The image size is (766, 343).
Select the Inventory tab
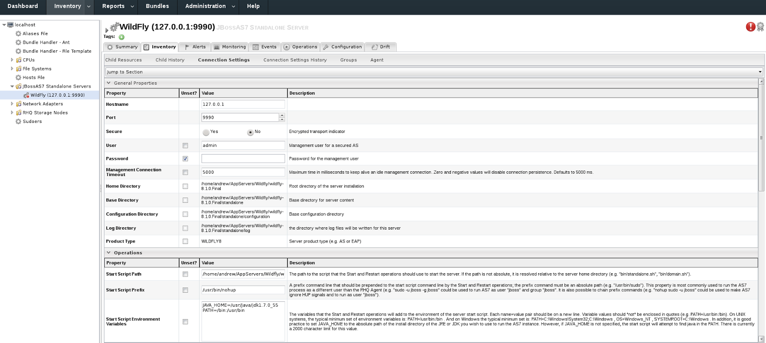coord(160,47)
